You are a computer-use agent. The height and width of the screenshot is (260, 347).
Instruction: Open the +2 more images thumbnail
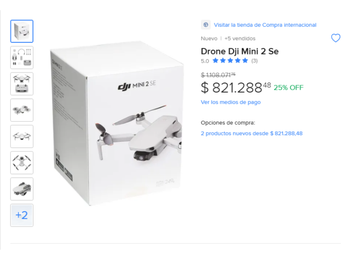22,215
